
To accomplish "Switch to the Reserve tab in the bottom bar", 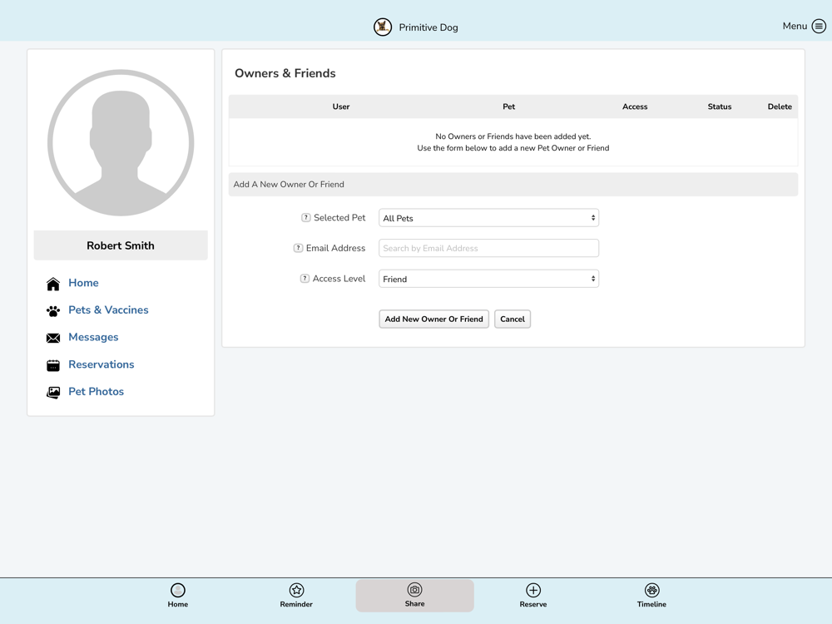I will tap(533, 596).
